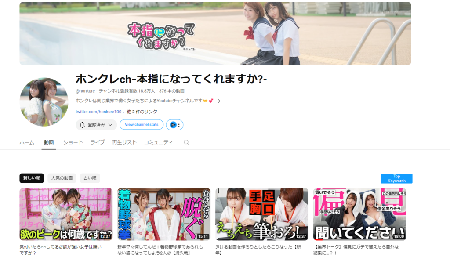Open the 18:00 video thumbnail
The image size is (450, 257).
(359, 214)
